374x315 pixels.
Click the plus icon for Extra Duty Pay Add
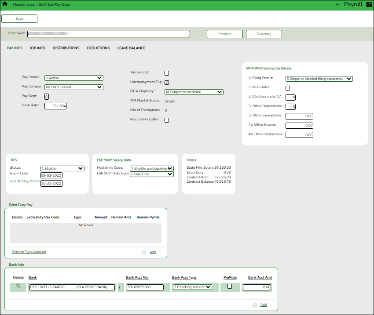pyautogui.click(x=144, y=252)
